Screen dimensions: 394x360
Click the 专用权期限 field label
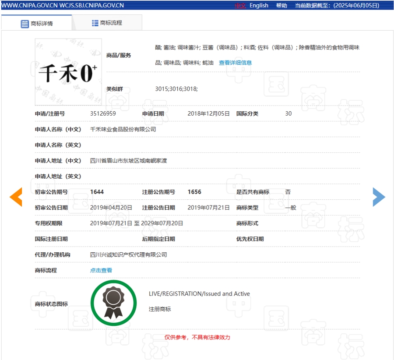coord(49,223)
